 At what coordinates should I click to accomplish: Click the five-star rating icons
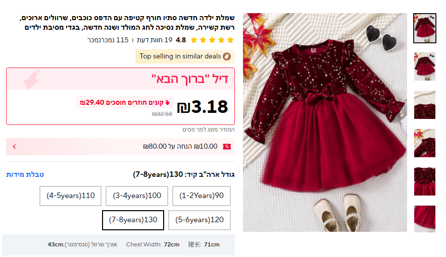(x=212, y=40)
